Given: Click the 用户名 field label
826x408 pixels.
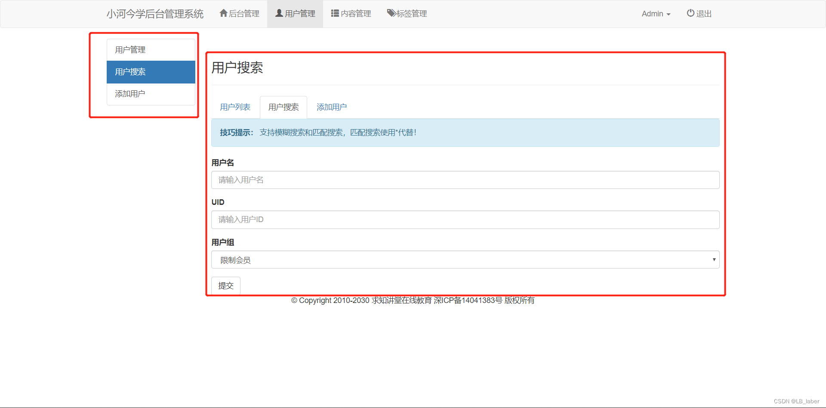Looking at the screenshot, I should (x=223, y=163).
